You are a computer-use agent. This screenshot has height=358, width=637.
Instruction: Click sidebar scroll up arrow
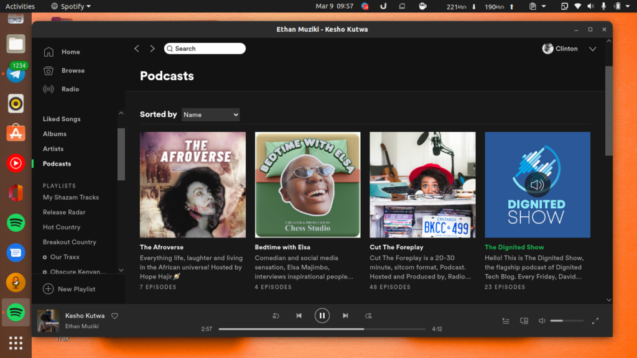121,113
